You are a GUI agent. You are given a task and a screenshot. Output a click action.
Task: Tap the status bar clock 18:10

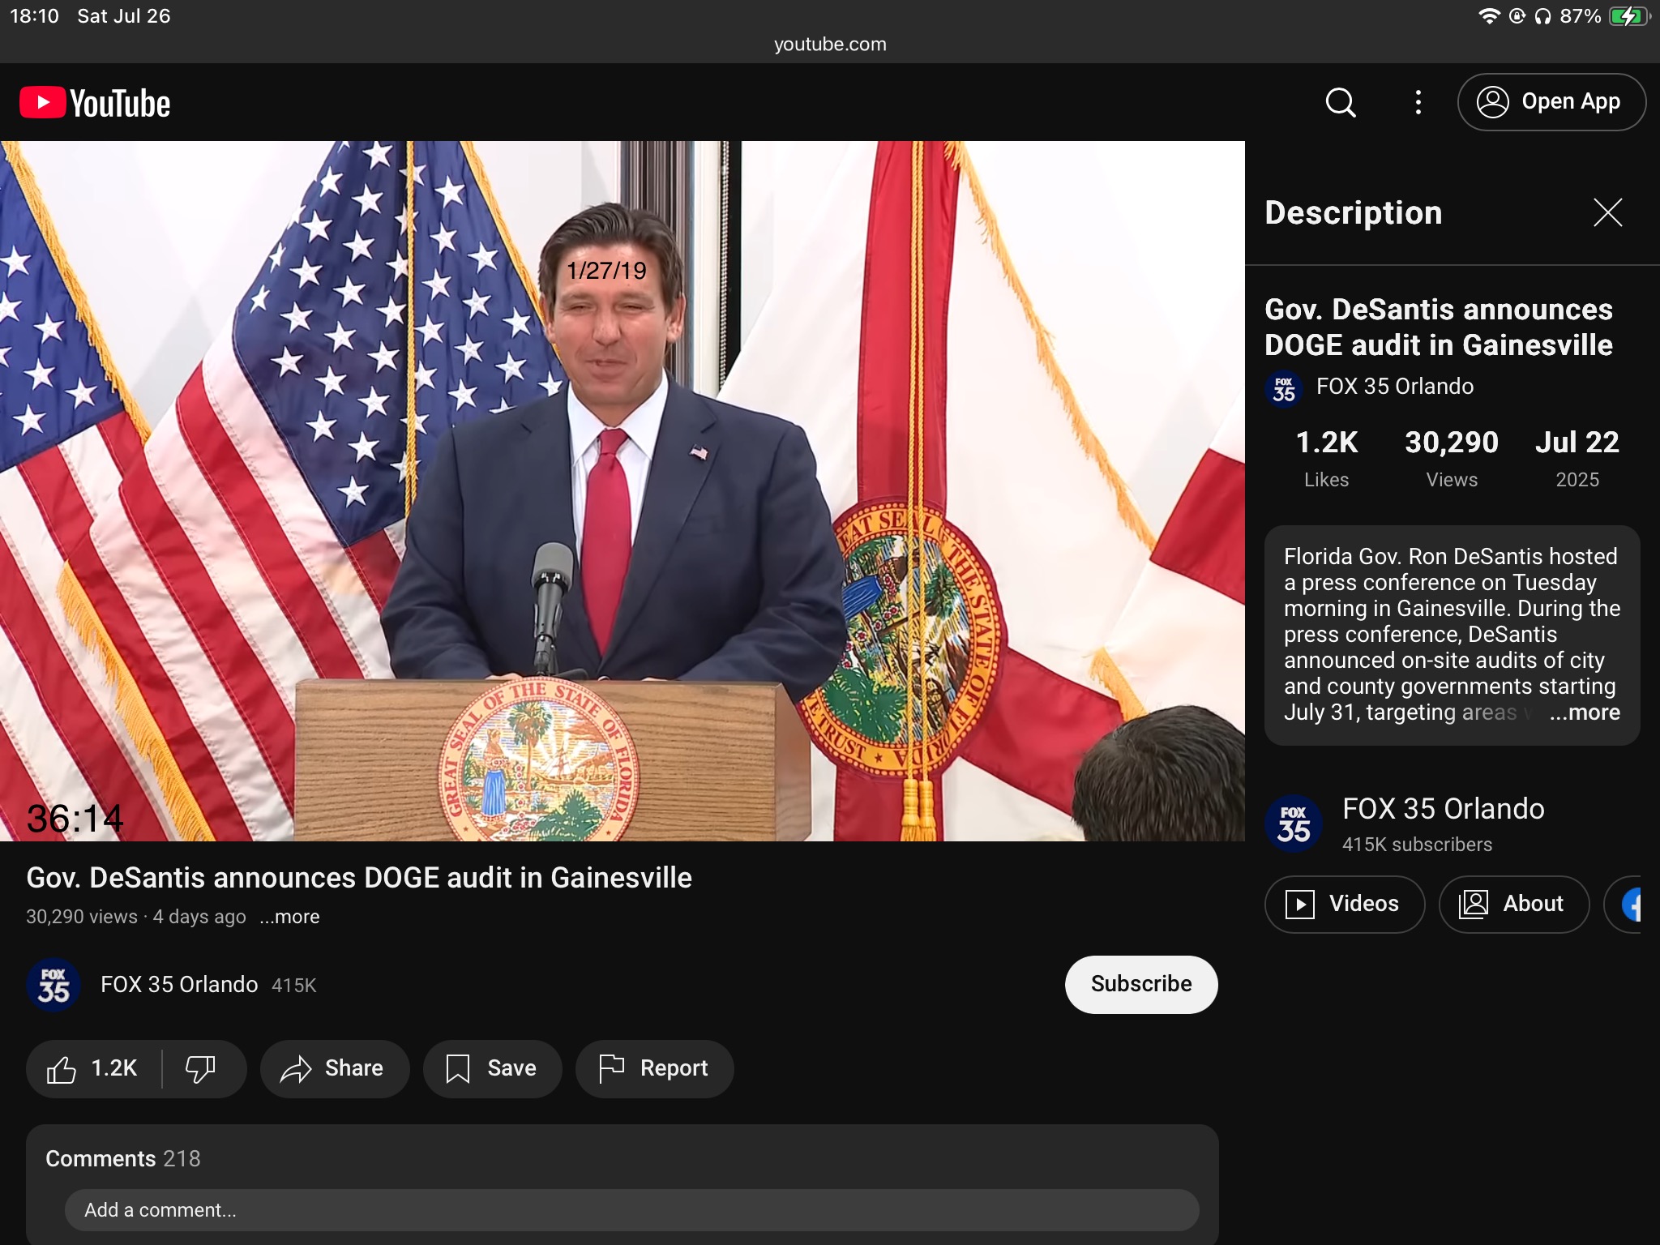(34, 16)
